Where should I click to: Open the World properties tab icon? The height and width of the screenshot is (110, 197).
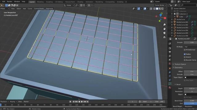point(170,64)
